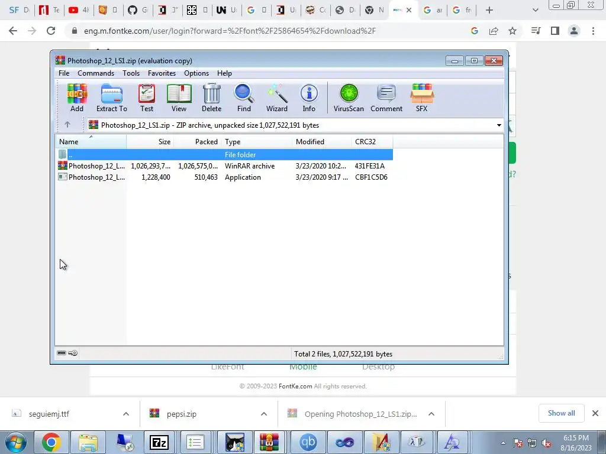This screenshot has width=606, height=454.
Task: Select the parent folder '..' row
Action: point(224,154)
